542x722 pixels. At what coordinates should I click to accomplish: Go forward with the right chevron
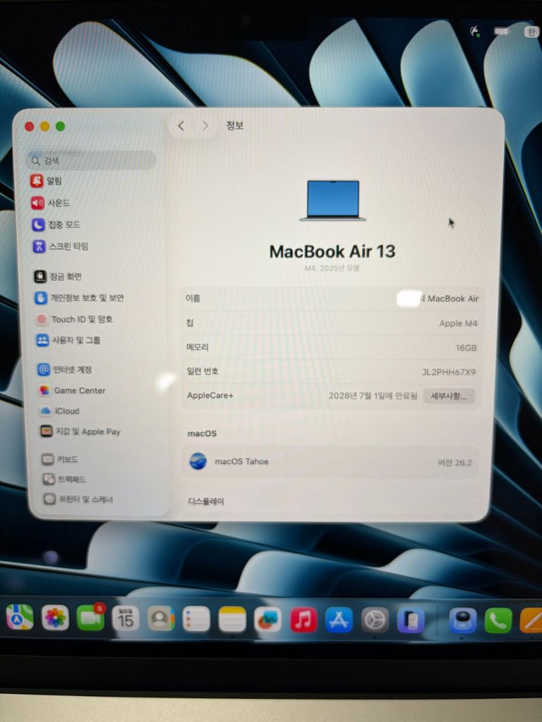(205, 126)
